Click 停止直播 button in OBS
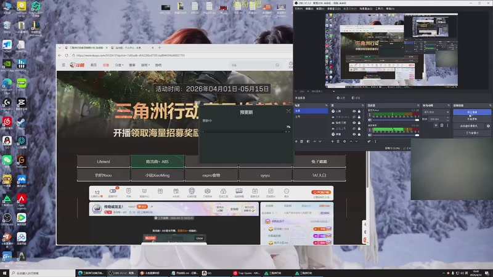This screenshot has height=277, width=493. [472, 112]
